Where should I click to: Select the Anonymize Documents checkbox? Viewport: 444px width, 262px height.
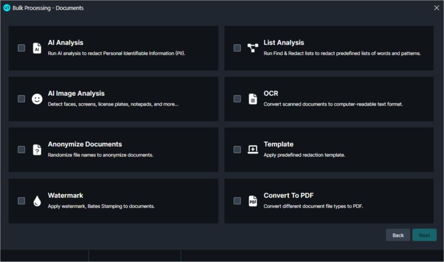click(21, 149)
